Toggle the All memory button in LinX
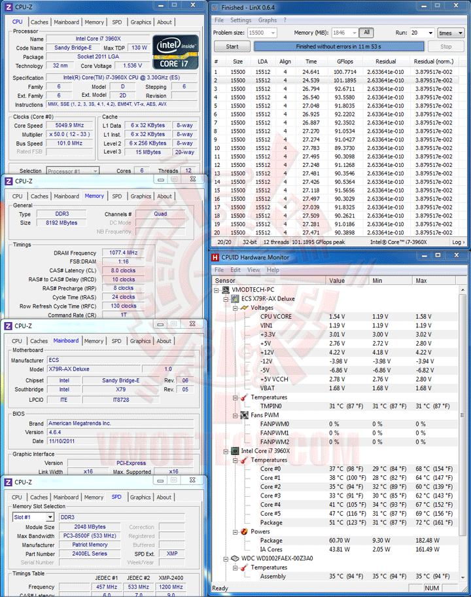This screenshot has height=597, width=471. 366,32
